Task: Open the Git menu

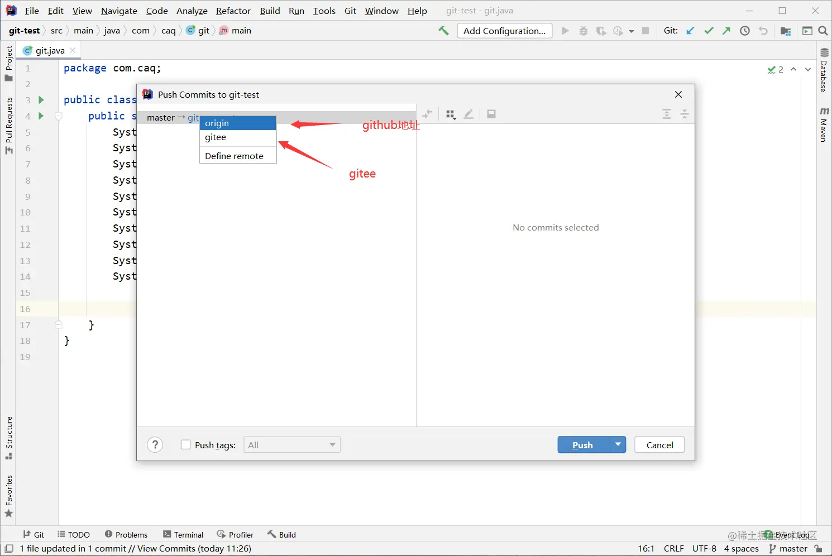Action: coord(350,11)
